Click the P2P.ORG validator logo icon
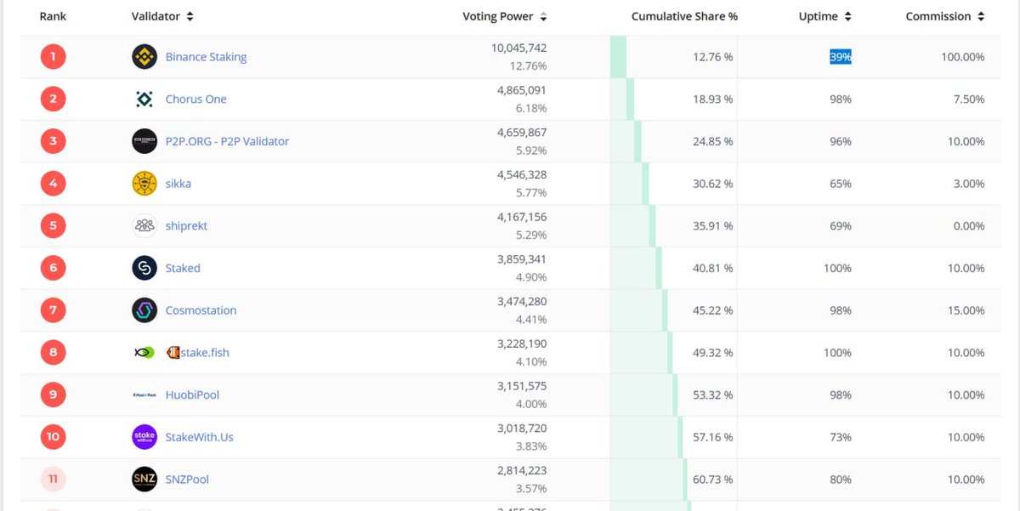The width and height of the screenshot is (1020, 511). point(144,141)
